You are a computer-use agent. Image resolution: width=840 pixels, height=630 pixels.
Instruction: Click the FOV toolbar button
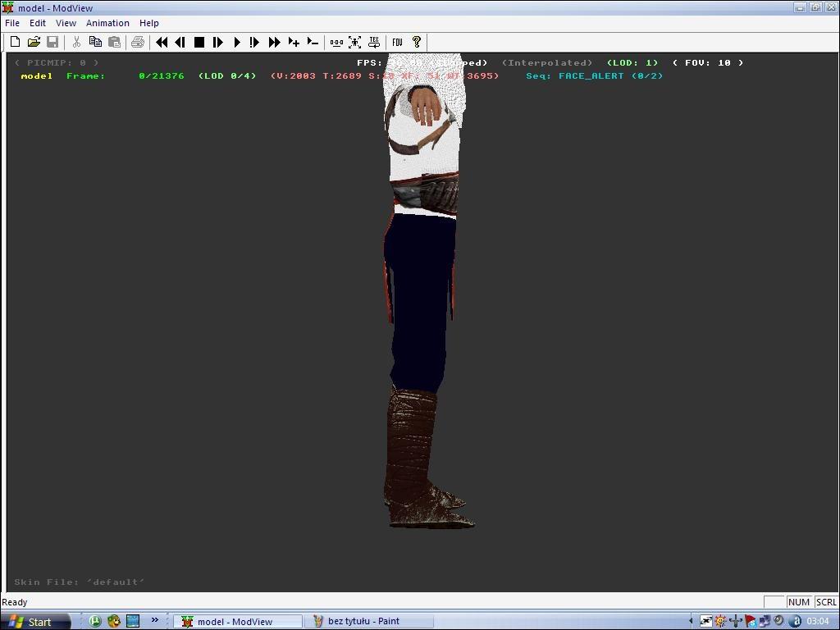398,42
